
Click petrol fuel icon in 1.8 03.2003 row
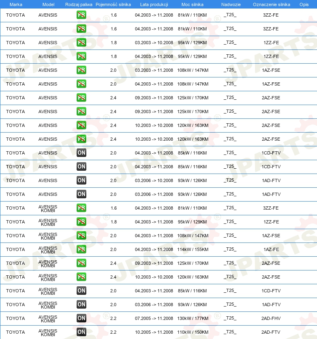click(x=81, y=43)
